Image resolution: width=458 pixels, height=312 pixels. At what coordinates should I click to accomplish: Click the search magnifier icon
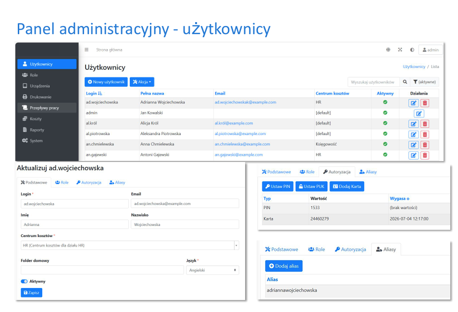click(405, 82)
